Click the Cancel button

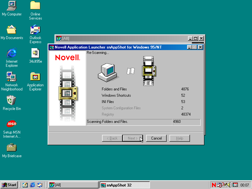(x=156, y=138)
